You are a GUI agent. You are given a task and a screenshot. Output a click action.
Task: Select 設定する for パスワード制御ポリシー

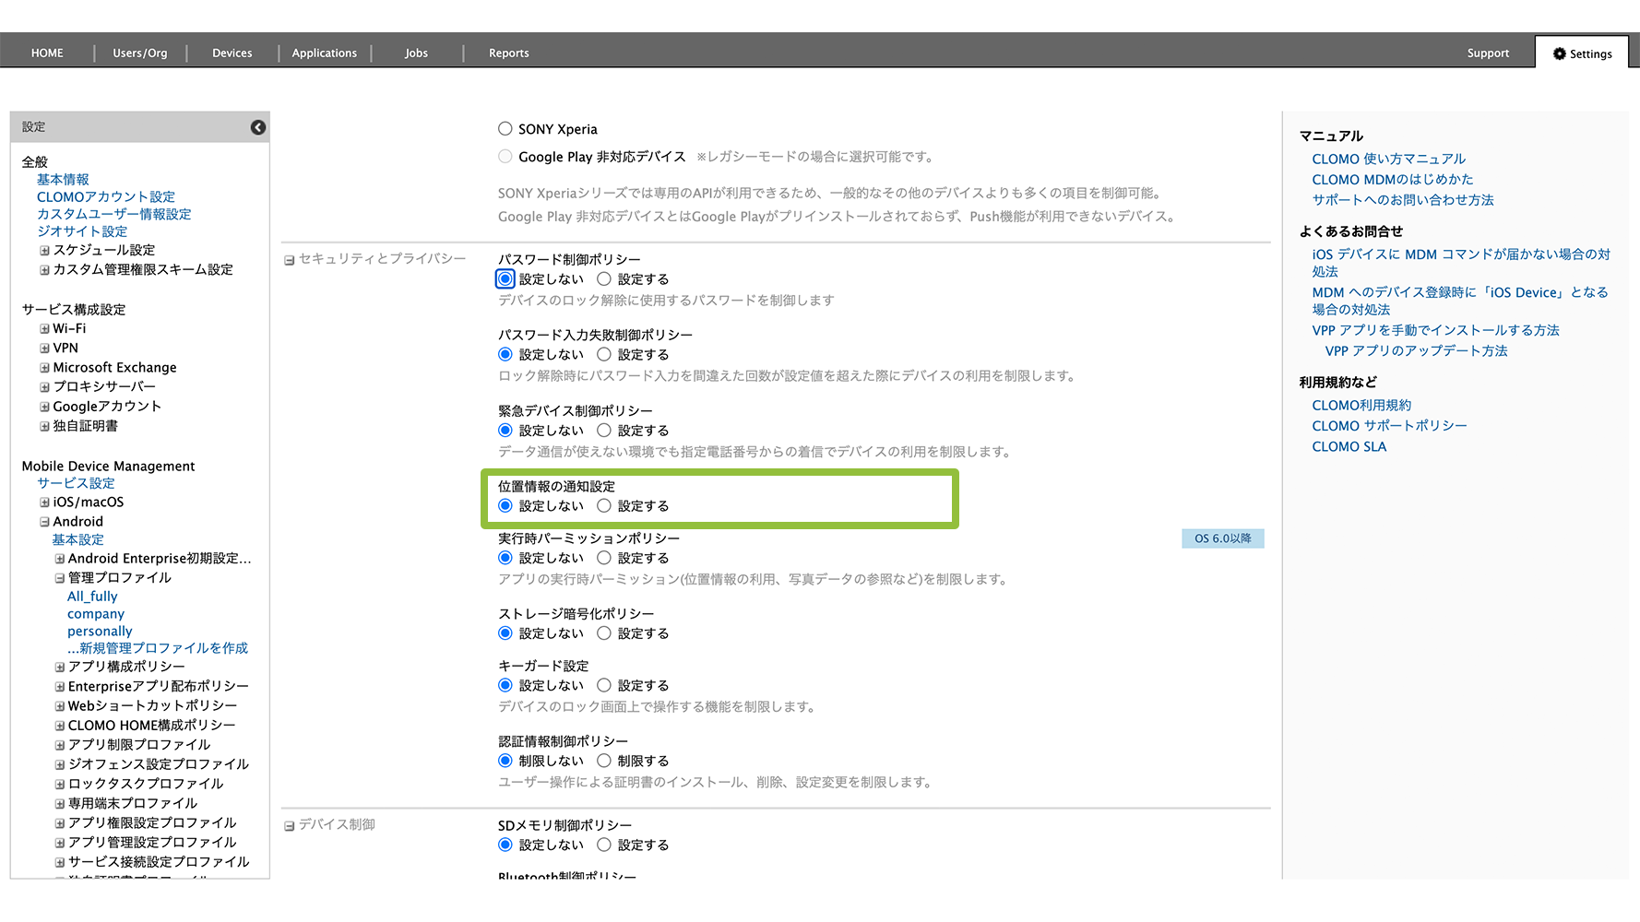[604, 279]
